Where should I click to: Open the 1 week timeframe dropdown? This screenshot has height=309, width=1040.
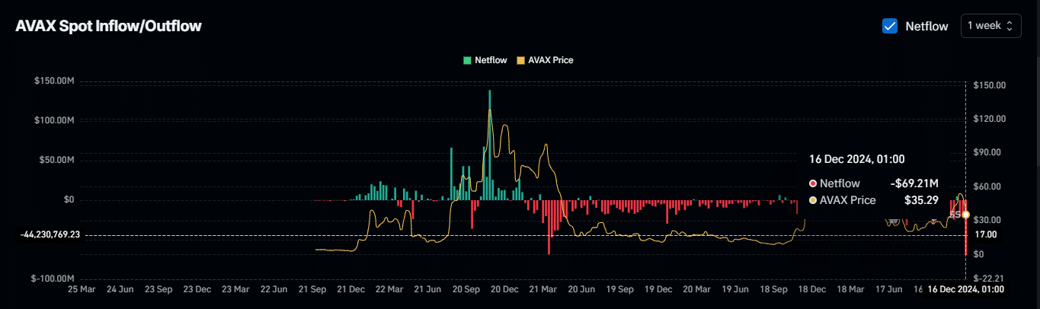pos(990,26)
